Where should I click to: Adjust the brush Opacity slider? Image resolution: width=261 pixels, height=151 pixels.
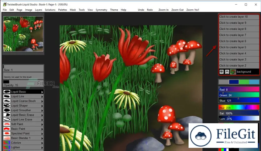23,84
